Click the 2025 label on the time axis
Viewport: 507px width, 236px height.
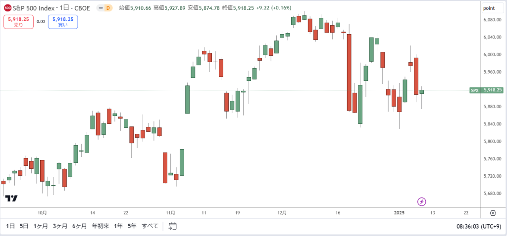pyautogui.click(x=400, y=213)
